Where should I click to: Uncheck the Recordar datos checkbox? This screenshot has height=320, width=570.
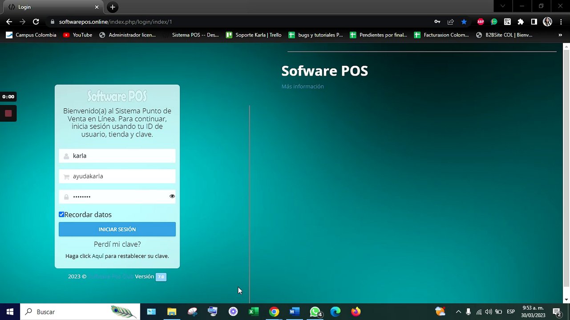61,214
